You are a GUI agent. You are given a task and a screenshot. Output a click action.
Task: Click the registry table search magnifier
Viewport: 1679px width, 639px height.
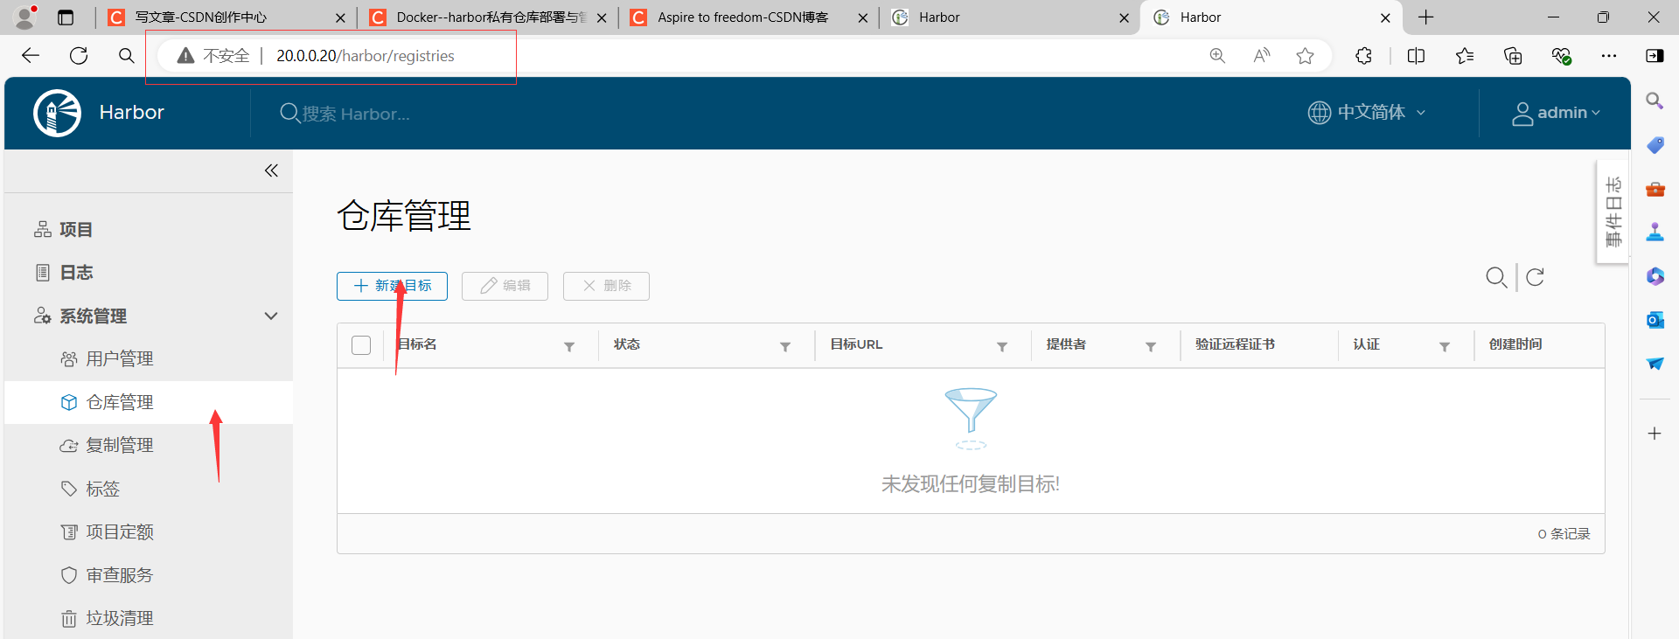pyautogui.click(x=1496, y=278)
